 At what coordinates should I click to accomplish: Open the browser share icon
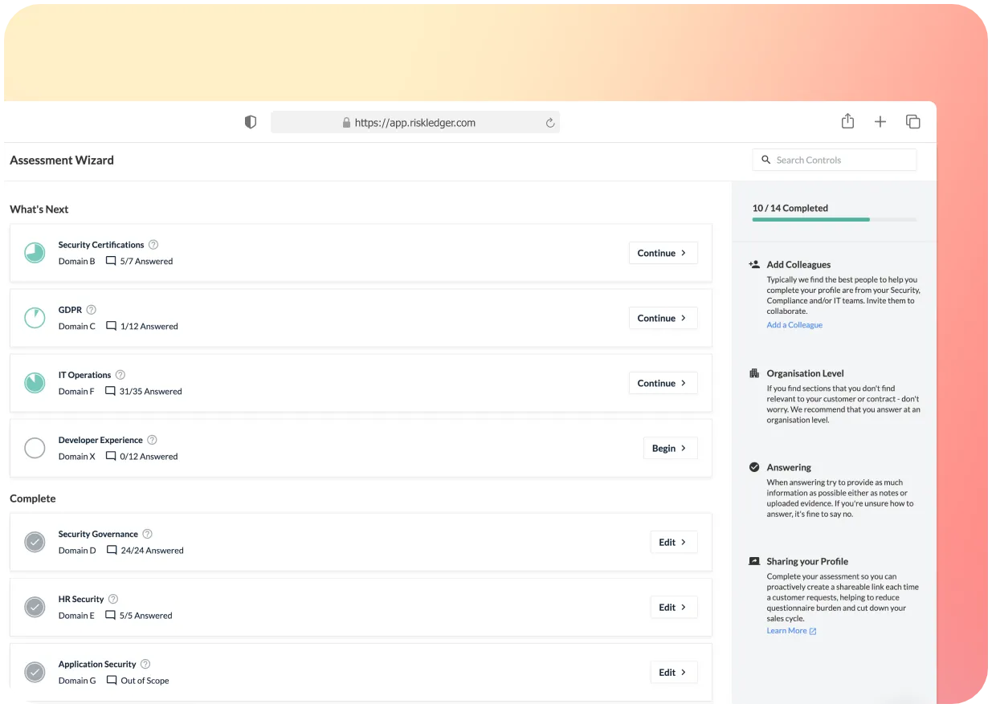pyautogui.click(x=847, y=121)
